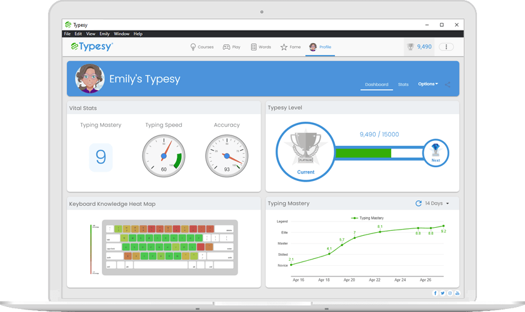Click the Keyboard Knowledge Heat Map header
Image resolution: width=525 pixels, height=312 pixels.
(x=164, y=203)
